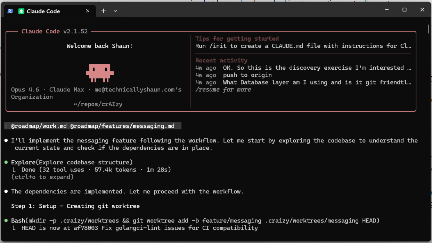Click the prompt chevron before @roadmap/work.md
The width and height of the screenshot is (432, 243).
coord(6,126)
